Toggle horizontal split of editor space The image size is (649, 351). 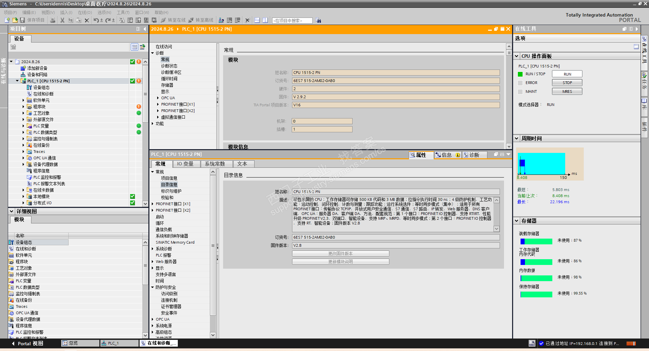point(257,20)
